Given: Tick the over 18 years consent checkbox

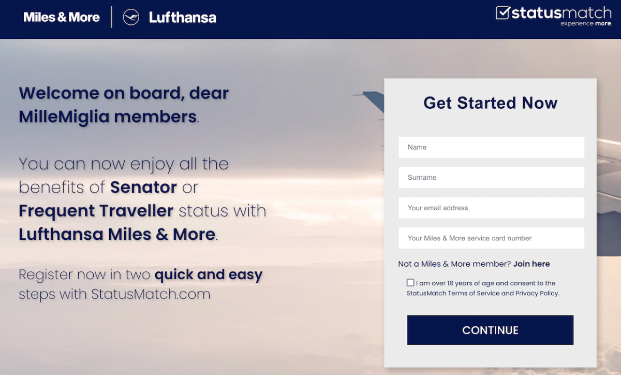Looking at the screenshot, I should pos(410,283).
